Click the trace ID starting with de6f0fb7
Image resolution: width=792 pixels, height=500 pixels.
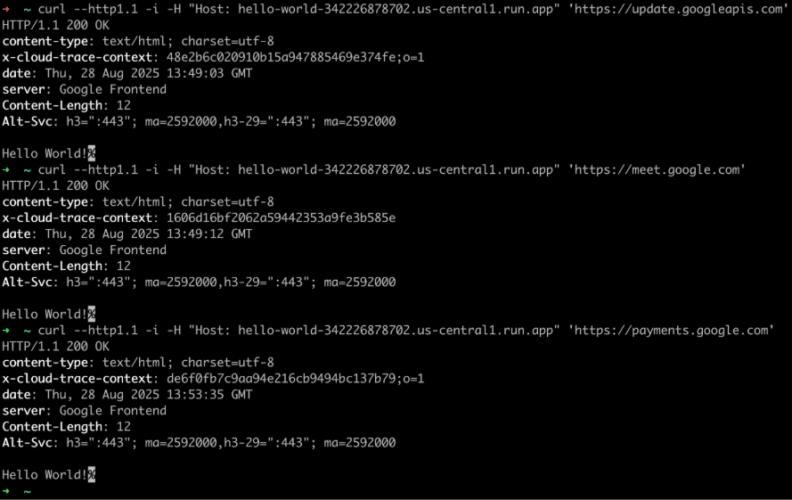coord(295,379)
